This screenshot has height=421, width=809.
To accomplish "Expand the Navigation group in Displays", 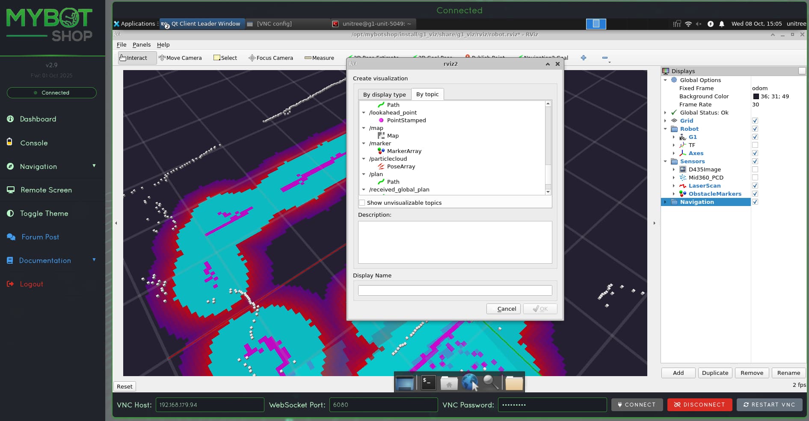I will 665,202.
